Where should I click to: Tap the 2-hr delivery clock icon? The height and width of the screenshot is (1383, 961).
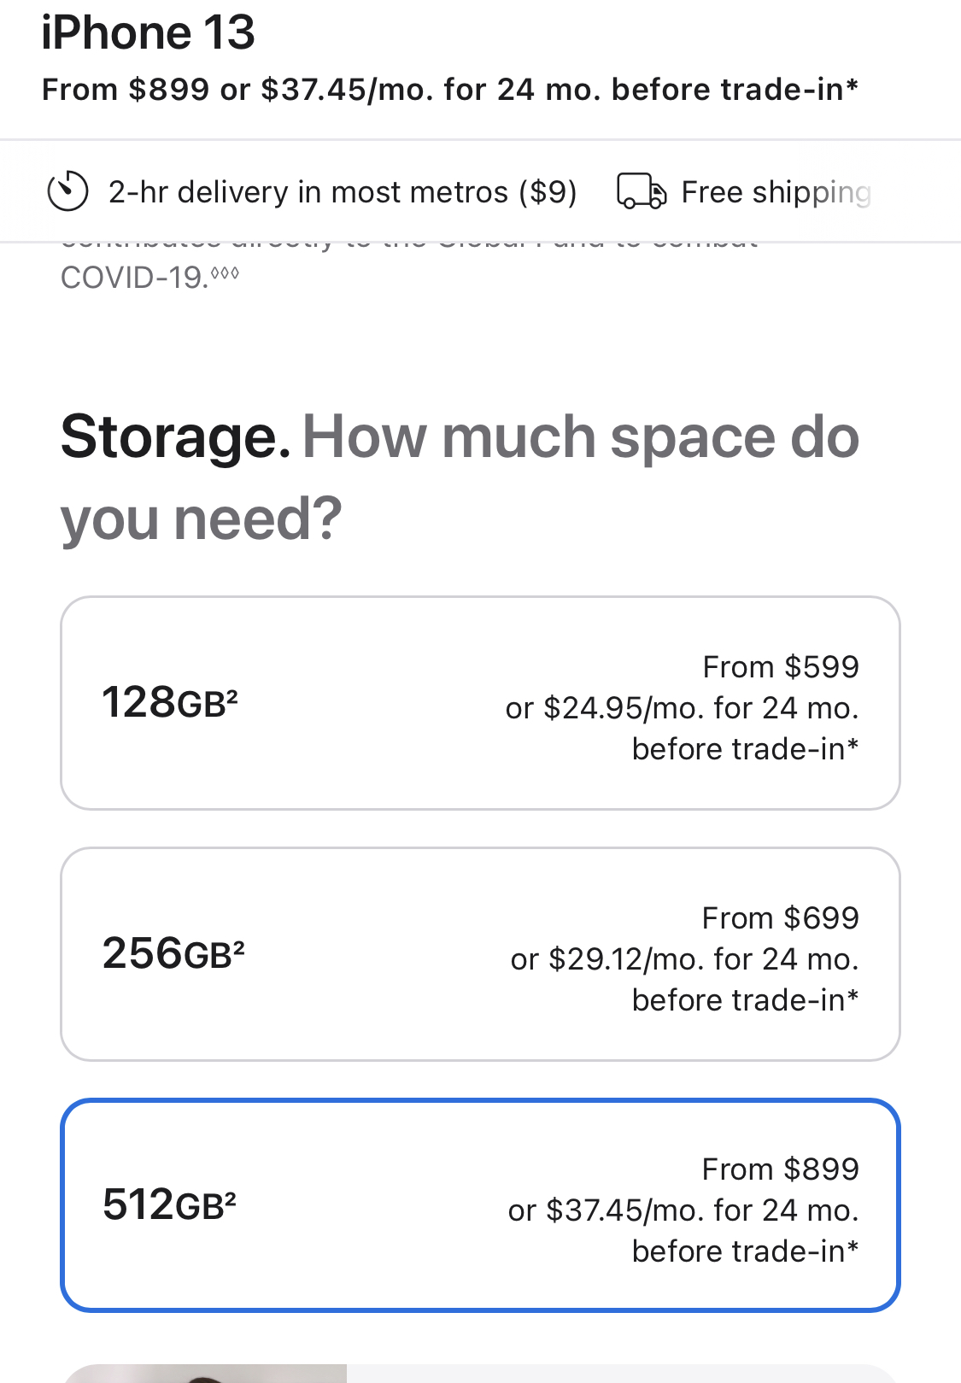tap(67, 191)
